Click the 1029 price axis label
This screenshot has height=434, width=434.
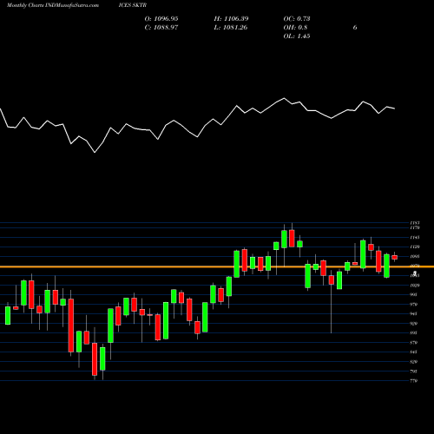tap(415, 286)
